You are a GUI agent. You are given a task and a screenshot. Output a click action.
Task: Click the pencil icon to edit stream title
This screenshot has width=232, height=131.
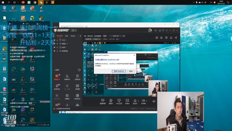pyautogui.click(x=124, y=36)
